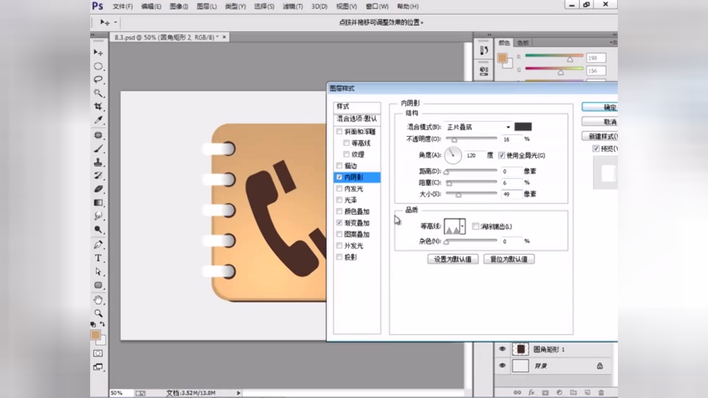Open Move tool preset dropdown in options bar
708x398 pixels.
point(115,23)
